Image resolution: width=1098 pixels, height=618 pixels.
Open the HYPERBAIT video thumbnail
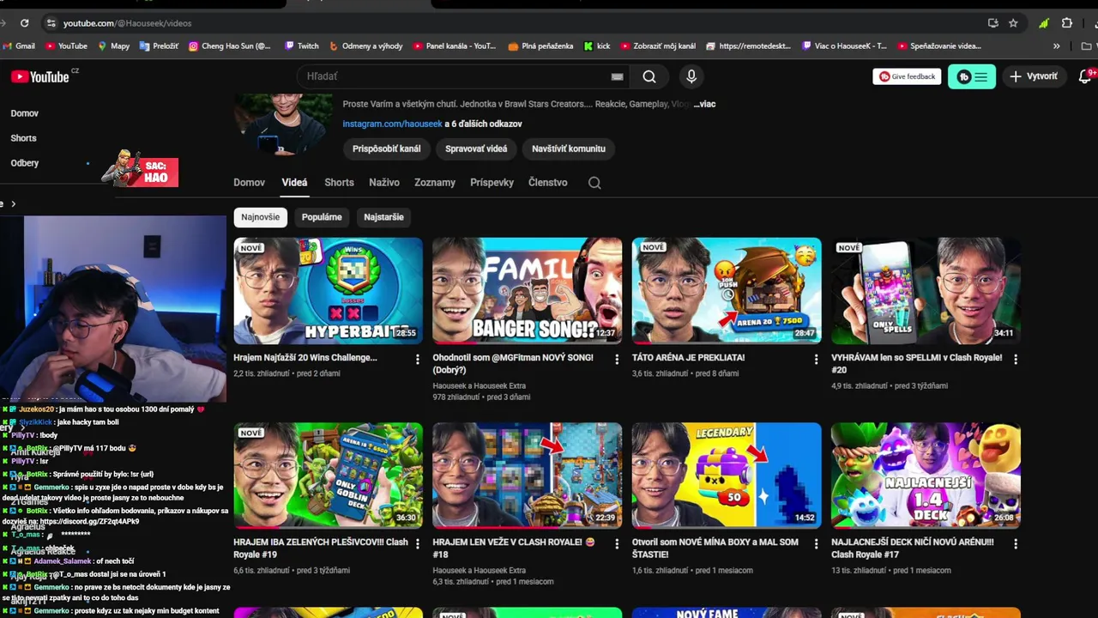coord(328,290)
